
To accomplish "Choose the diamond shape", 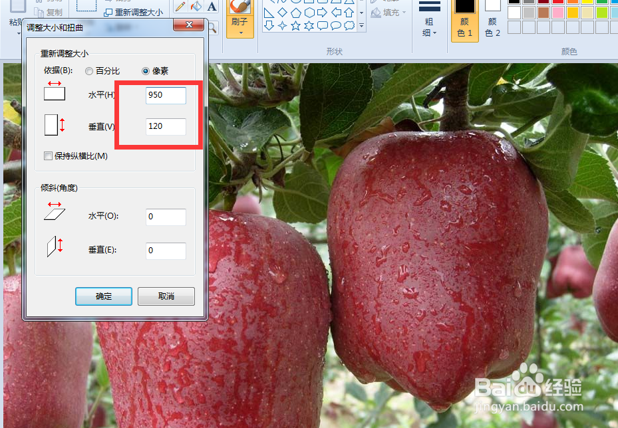I will tap(282, 13).
